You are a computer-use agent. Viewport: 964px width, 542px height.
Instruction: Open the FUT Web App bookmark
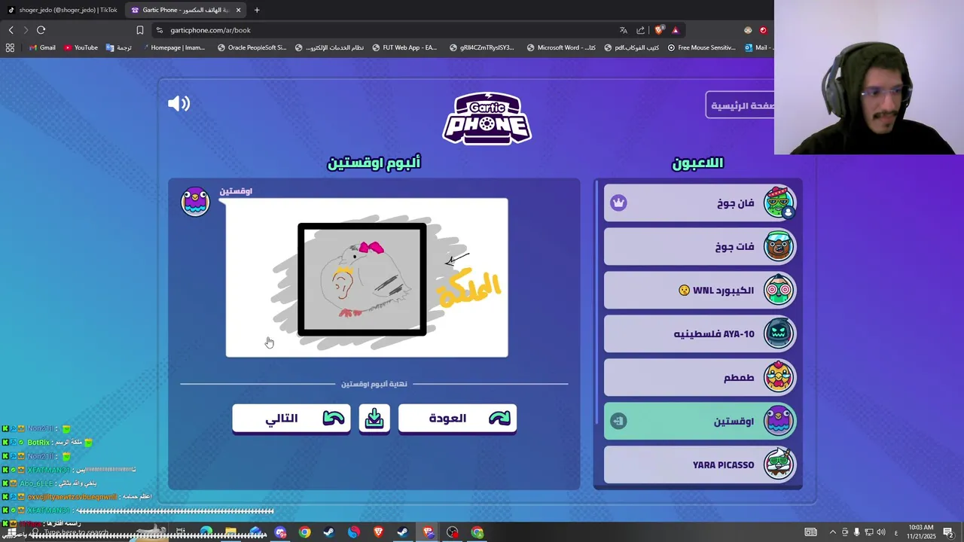[x=404, y=47]
